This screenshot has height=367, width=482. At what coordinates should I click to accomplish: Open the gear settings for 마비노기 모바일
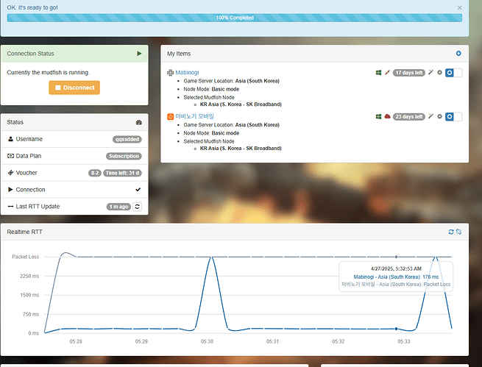pyautogui.click(x=439, y=116)
